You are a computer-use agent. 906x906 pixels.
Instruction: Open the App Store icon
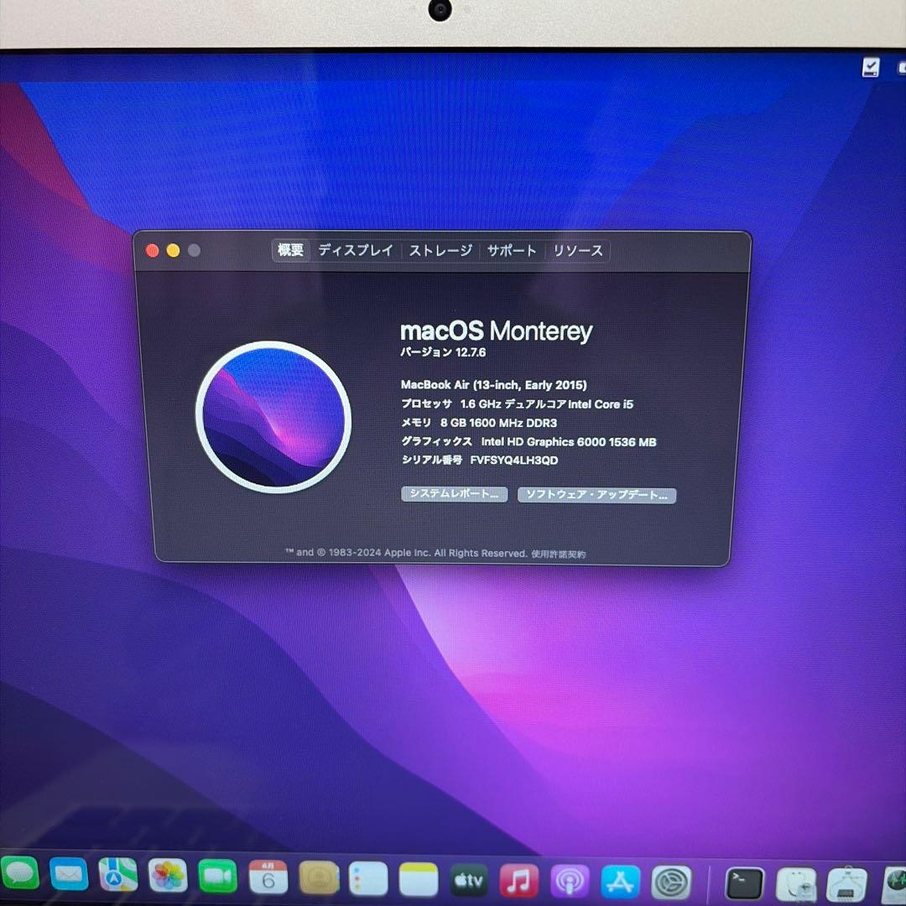(621, 883)
